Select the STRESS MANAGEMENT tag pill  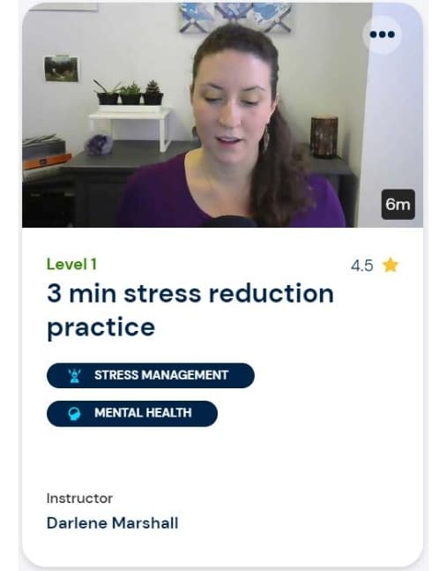pyautogui.click(x=151, y=375)
